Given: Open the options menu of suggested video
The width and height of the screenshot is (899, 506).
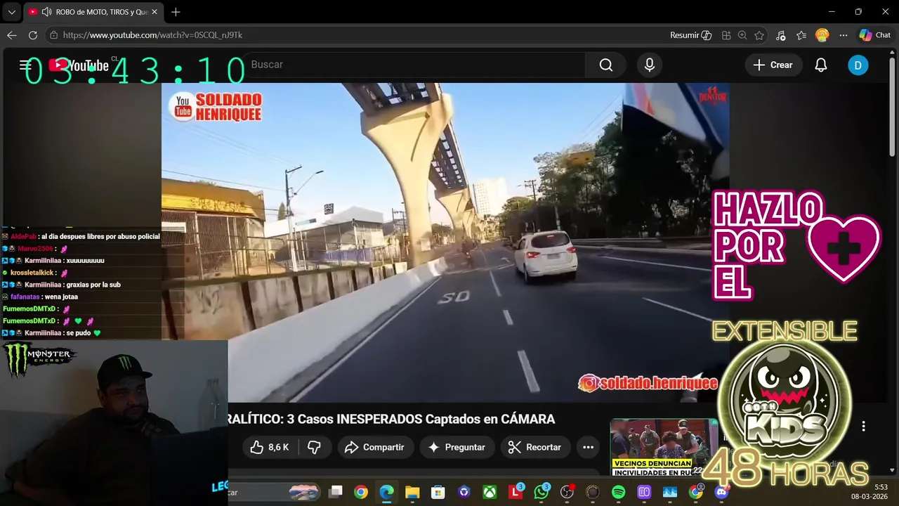Looking at the screenshot, I should [863, 426].
